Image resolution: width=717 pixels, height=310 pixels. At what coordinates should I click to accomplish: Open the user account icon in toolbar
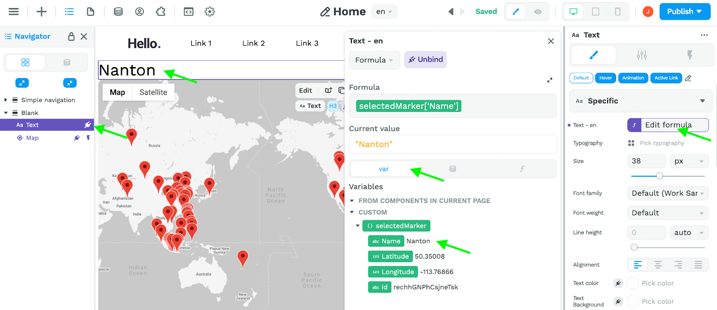[140, 12]
